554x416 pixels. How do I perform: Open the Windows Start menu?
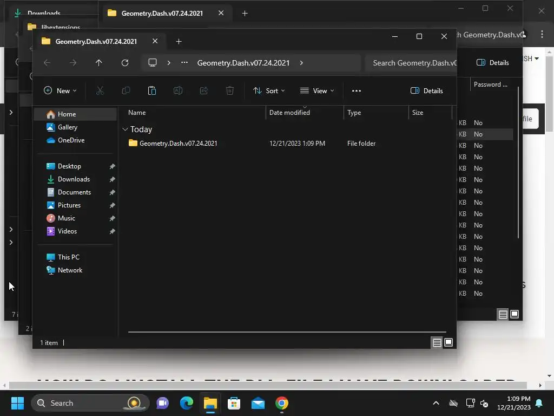tap(17, 403)
